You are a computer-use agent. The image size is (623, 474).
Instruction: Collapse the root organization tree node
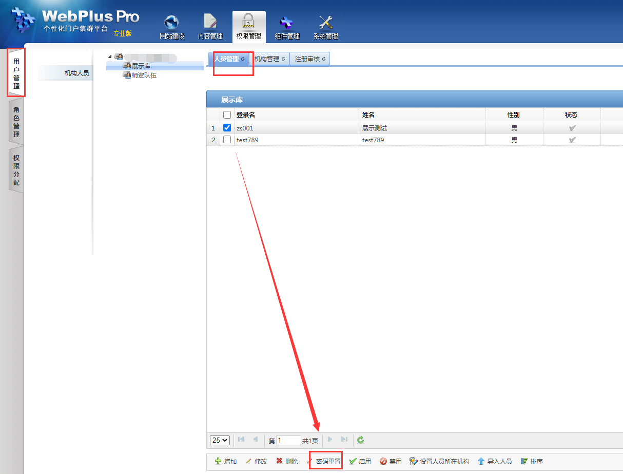(x=109, y=56)
